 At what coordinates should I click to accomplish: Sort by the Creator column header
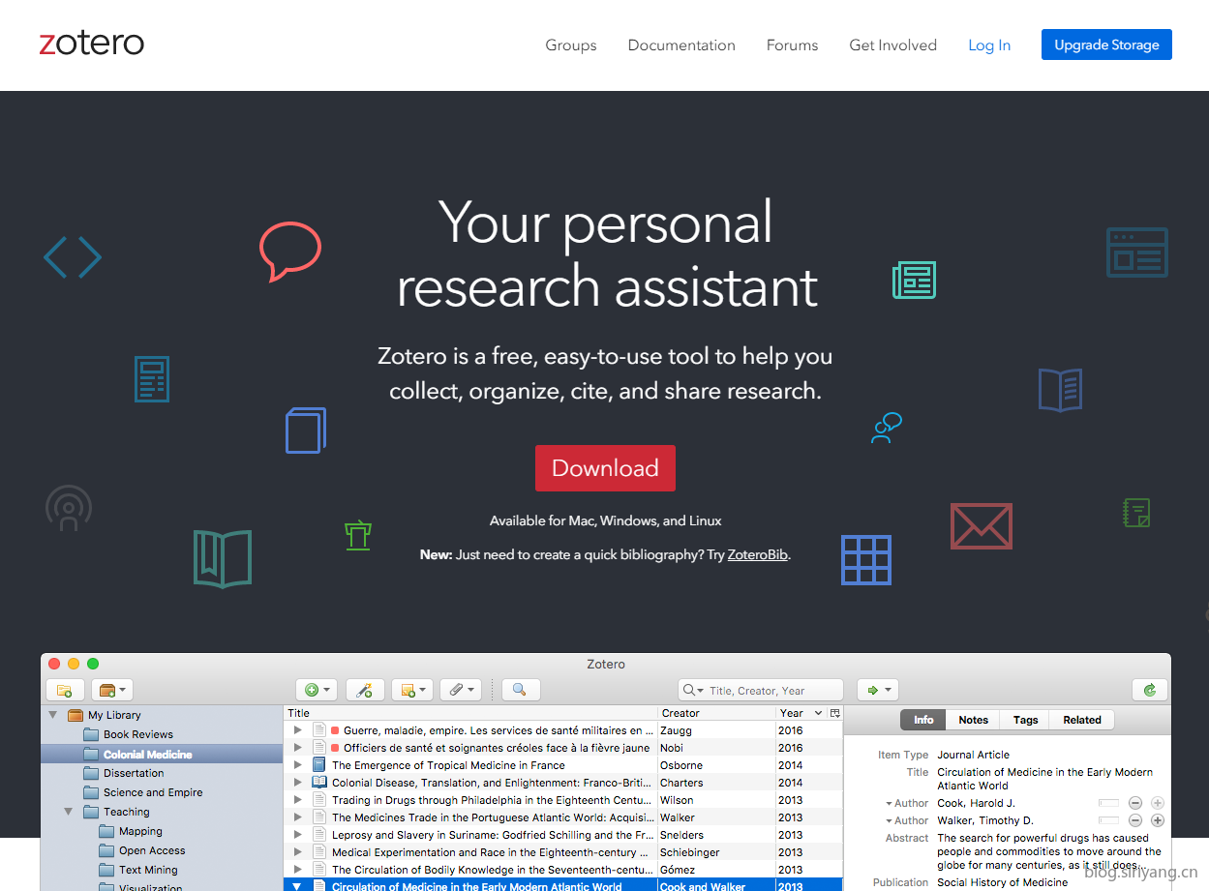(x=717, y=713)
